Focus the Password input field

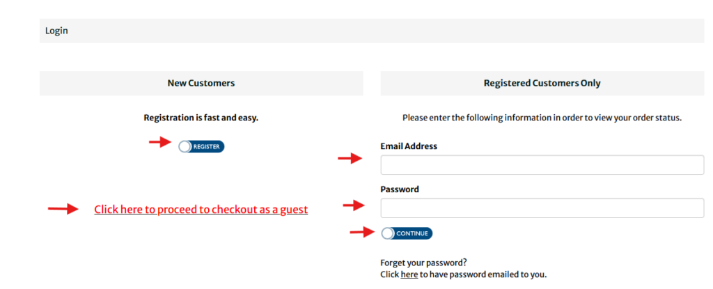[x=542, y=208]
